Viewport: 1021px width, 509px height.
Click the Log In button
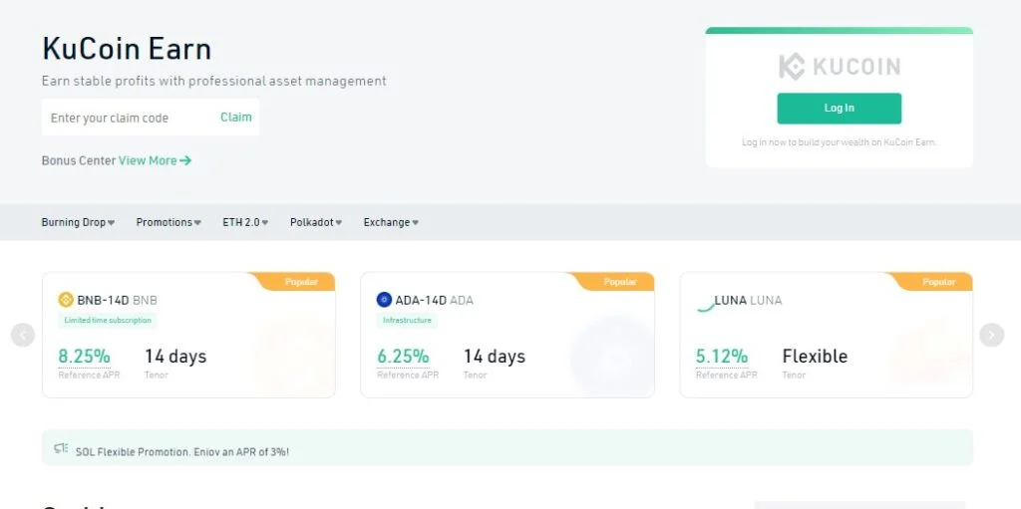tap(840, 108)
